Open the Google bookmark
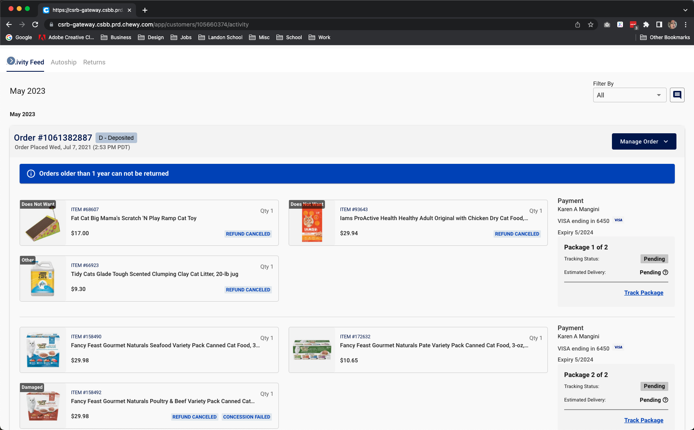The width and height of the screenshot is (694, 430). pyautogui.click(x=19, y=37)
